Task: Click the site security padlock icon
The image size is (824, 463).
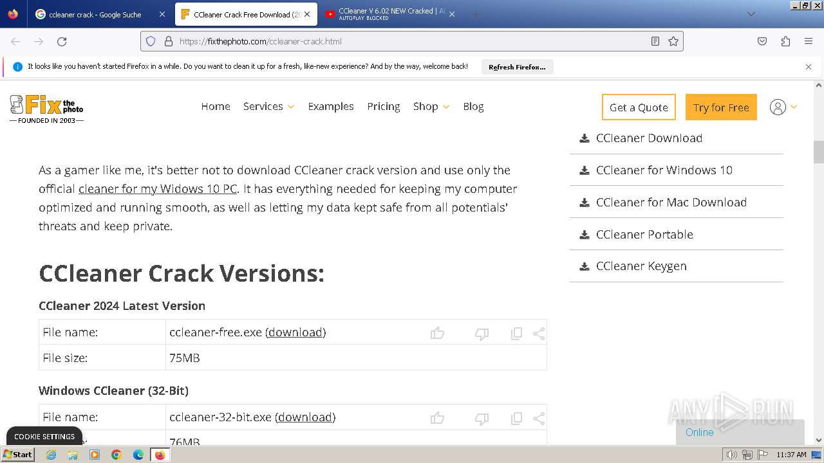Action: tap(169, 41)
